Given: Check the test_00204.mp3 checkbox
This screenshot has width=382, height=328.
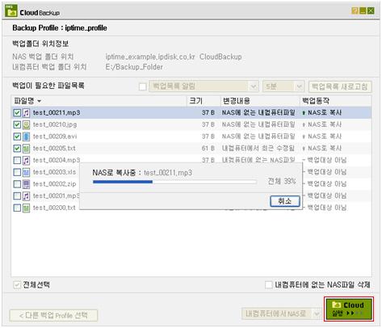Looking at the screenshot, I should [17, 160].
